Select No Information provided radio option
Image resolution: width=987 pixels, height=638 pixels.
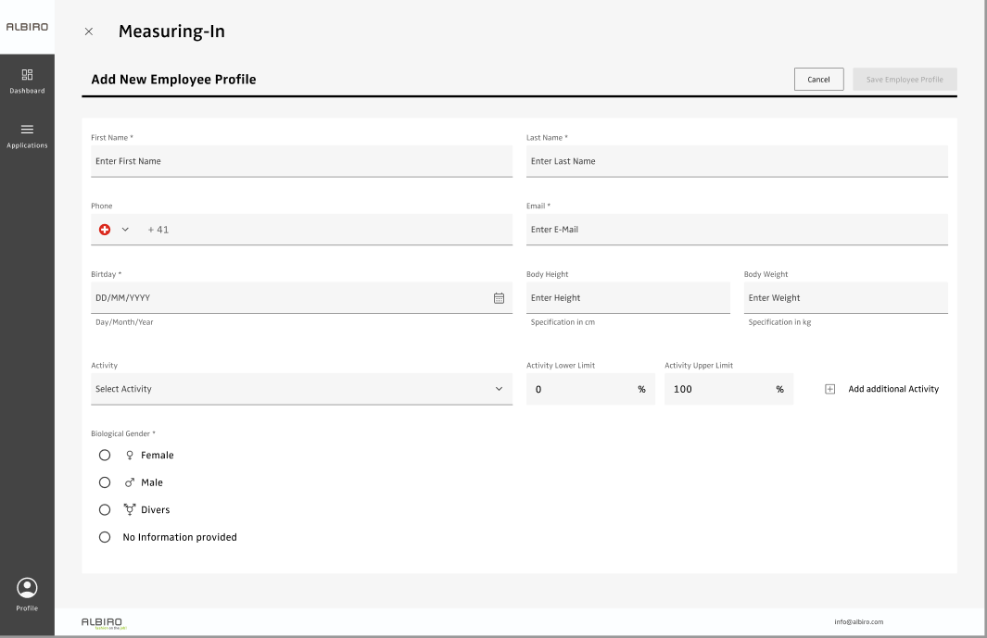[x=105, y=537]
